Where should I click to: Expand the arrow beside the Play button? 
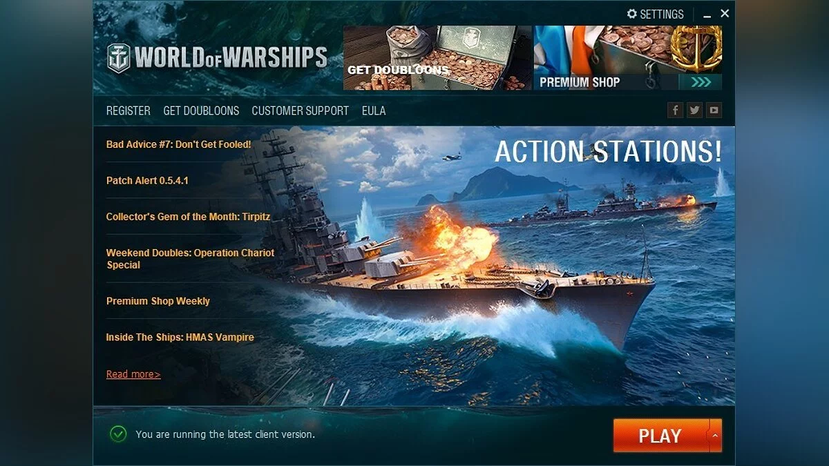(715, 436)
